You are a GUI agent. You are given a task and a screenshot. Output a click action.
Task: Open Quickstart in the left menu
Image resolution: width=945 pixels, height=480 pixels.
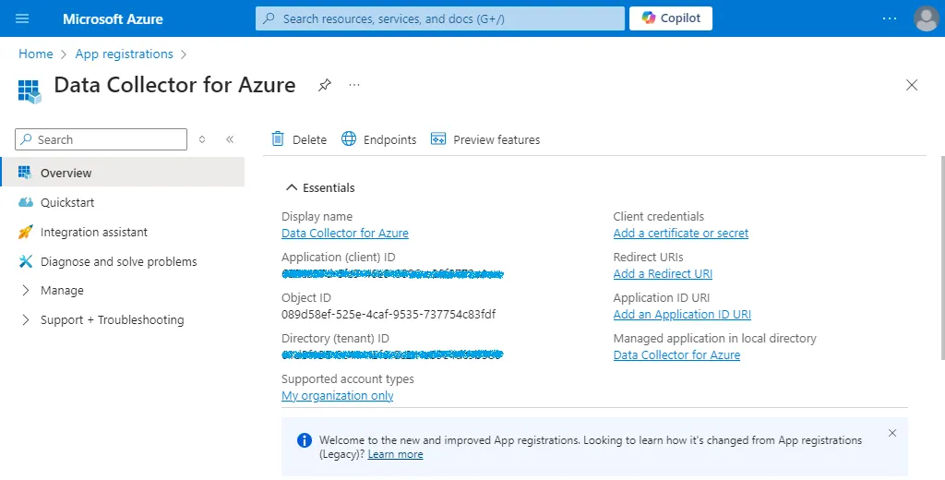click(x=66, y=202)
